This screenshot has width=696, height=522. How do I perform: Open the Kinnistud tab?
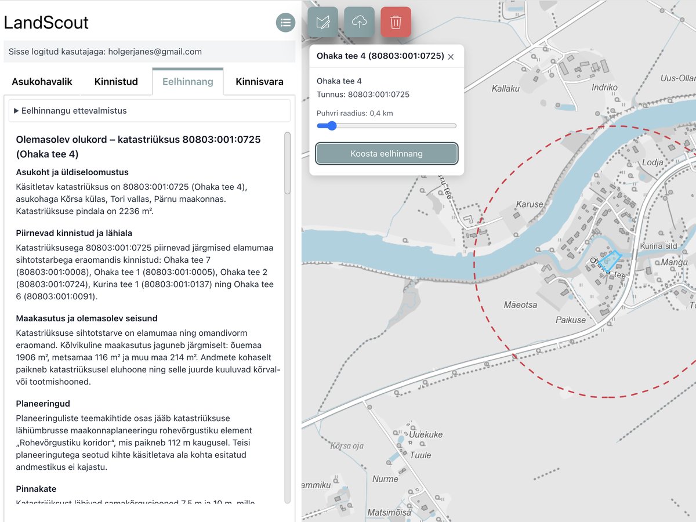tap(116, 82)
